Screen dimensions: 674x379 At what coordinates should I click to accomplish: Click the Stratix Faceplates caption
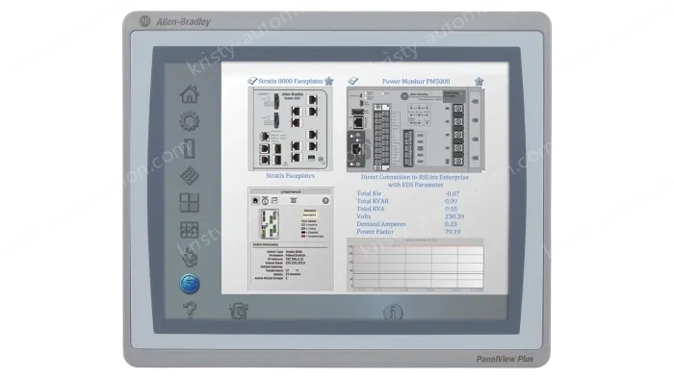click(x=290, y=175)
